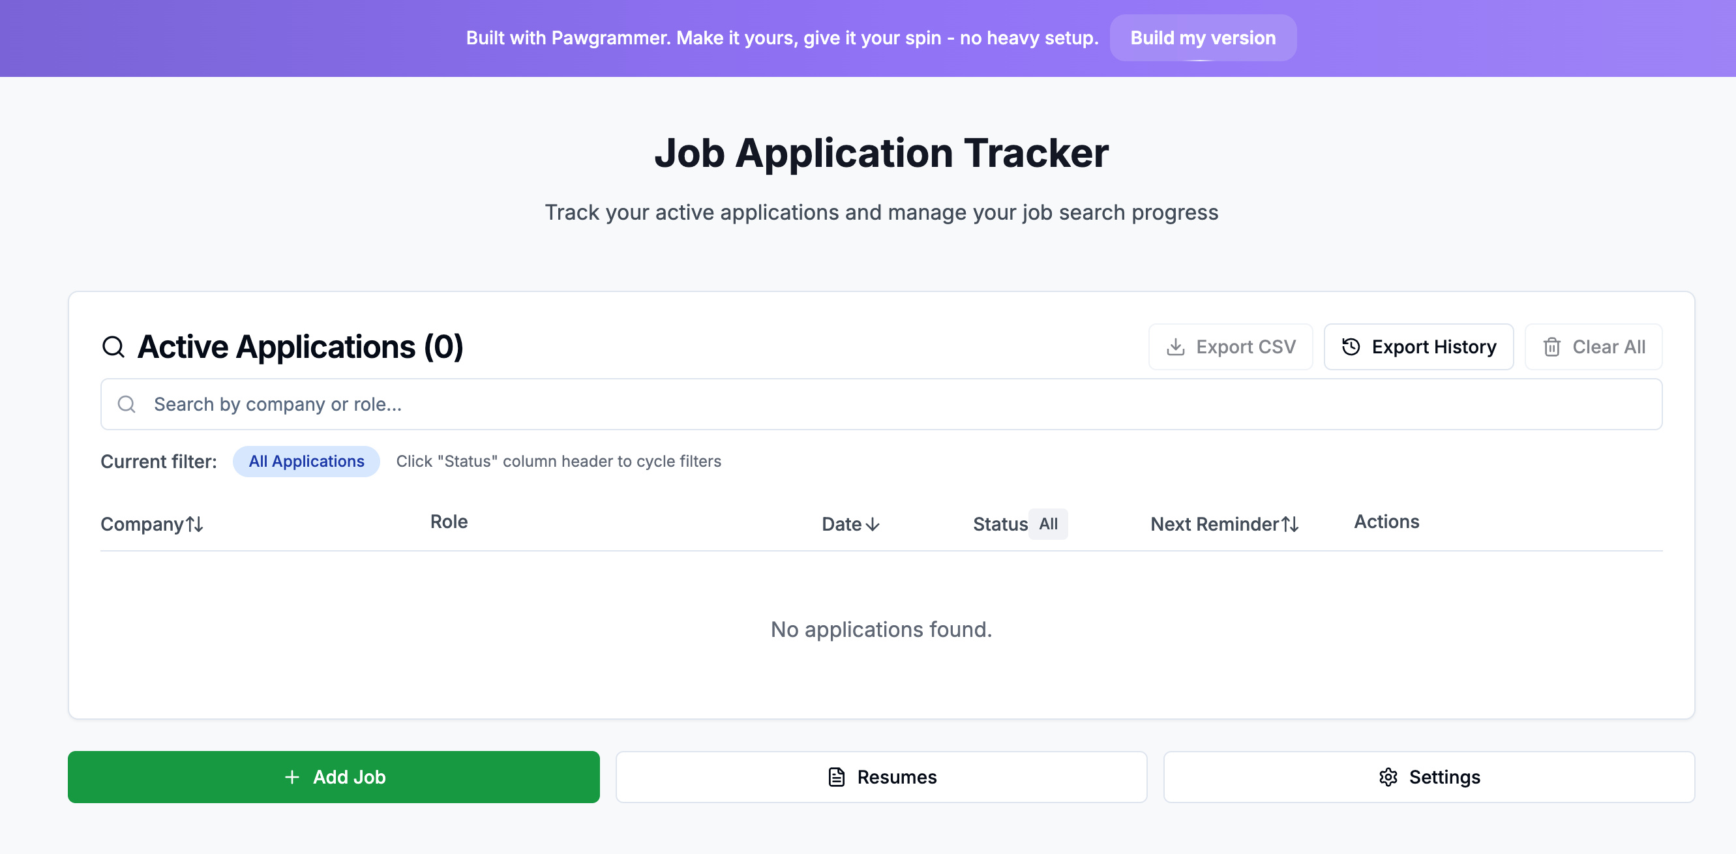
Task: Toggle Next Reminder sort arrows
Action: click(1290, 524)
